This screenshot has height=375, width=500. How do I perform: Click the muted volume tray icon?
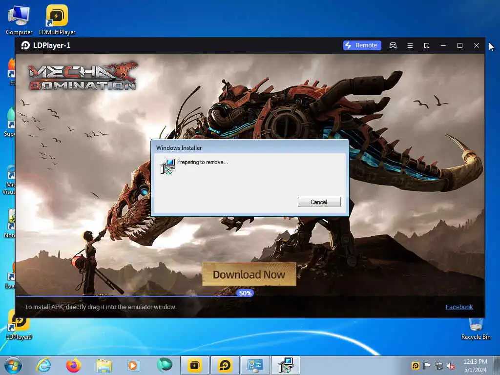(451, 366)
